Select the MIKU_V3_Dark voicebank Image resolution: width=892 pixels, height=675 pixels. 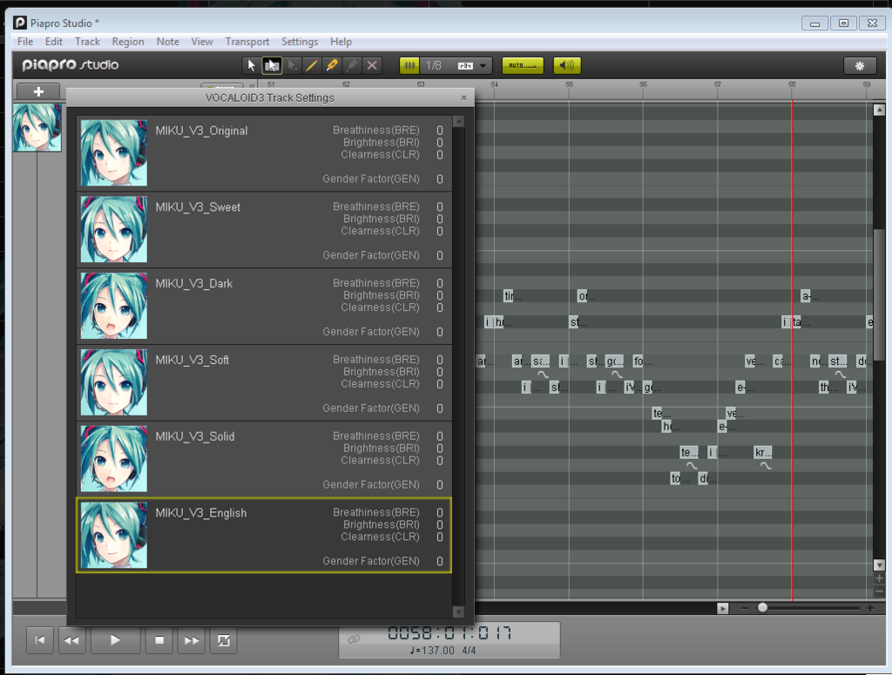pyautogui.click(x=264, y=306)
